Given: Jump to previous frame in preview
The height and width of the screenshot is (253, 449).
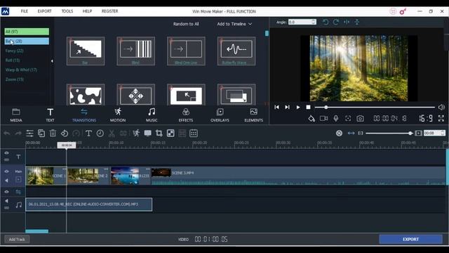Looking at the screenshot, I should [x=276, y=107].
